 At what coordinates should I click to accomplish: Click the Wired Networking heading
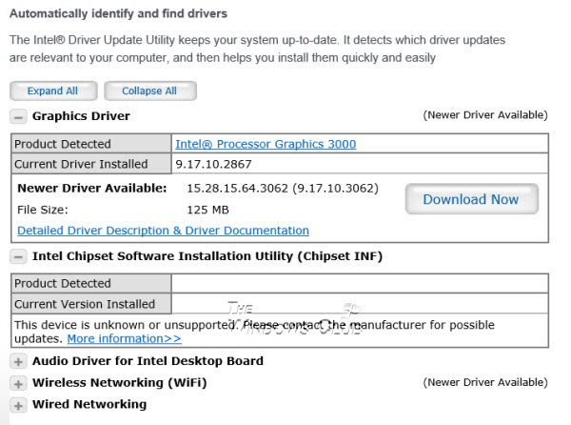(89, 404)
